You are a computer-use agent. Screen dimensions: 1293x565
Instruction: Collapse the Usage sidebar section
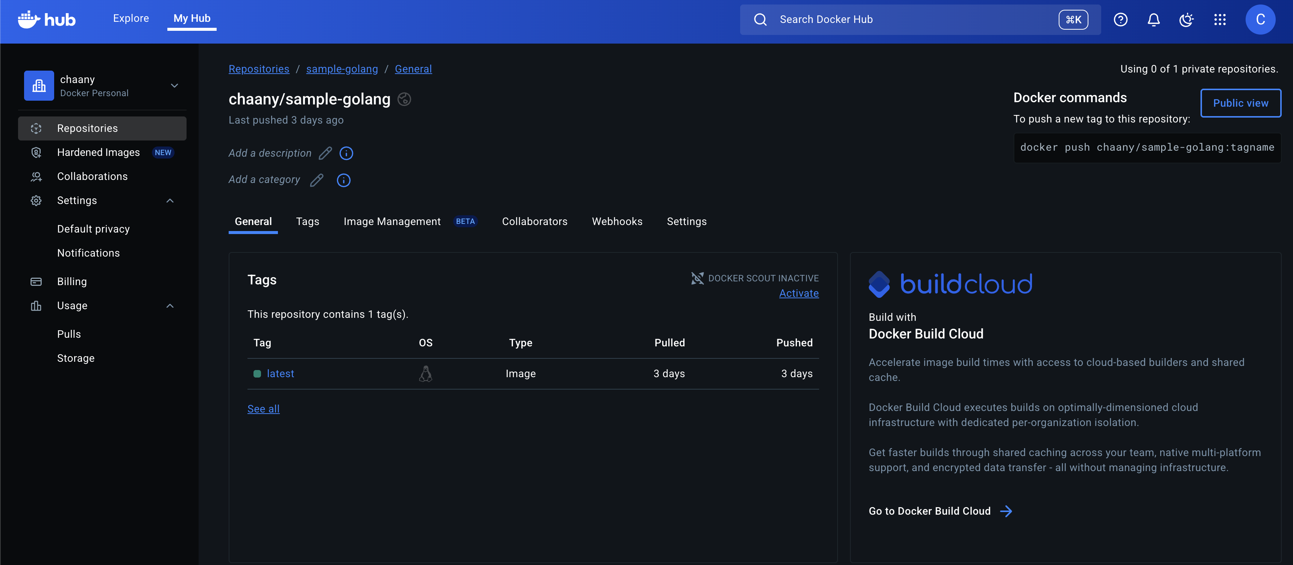(x=170, y=306)
